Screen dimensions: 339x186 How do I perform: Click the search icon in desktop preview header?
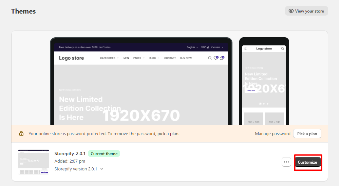[x=210, y=58]
